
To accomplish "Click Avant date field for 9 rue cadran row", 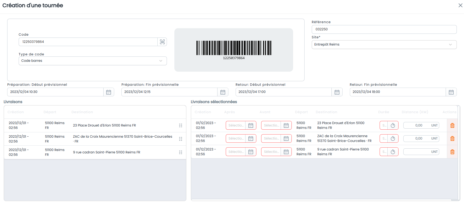I will (271, 152).
